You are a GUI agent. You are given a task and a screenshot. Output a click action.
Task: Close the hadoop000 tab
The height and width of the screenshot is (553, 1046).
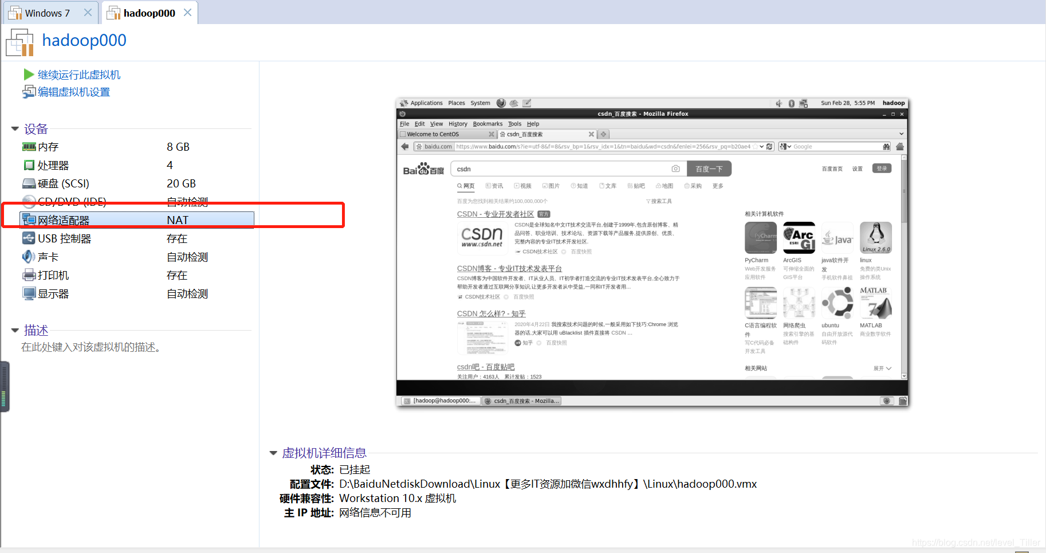click(187, 13)
